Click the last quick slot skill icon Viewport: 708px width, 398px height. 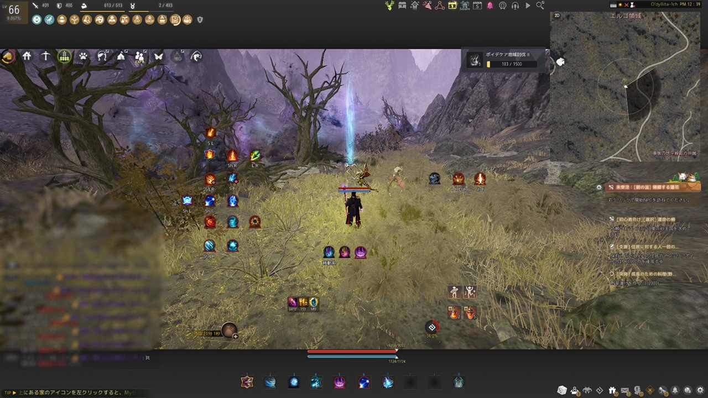(x=459, y=381)
